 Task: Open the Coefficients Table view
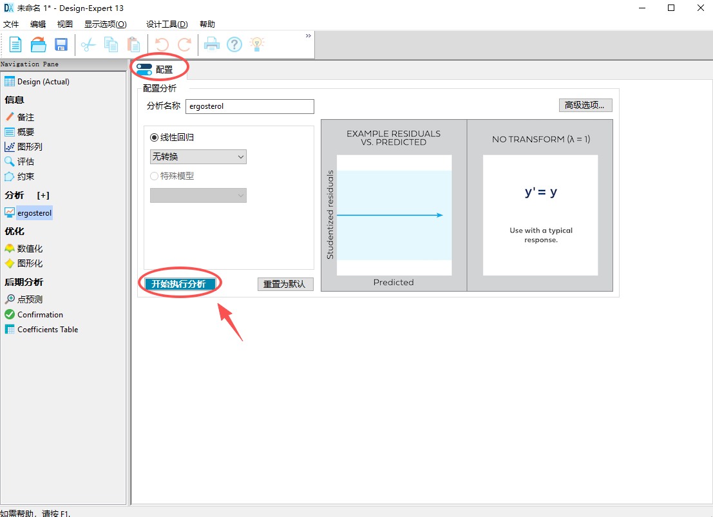pos(46,329)
